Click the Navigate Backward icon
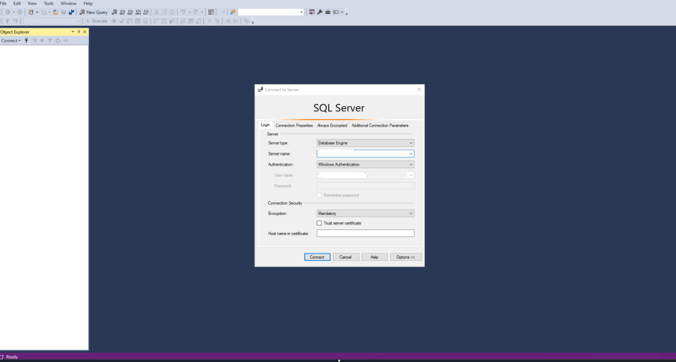Image resolution: width=676 pixels, height=362 pixels. point(8,12)
